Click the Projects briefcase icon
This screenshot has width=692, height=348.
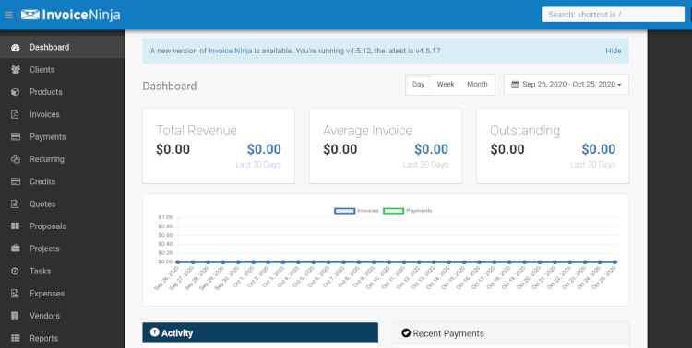click(16, 249)
